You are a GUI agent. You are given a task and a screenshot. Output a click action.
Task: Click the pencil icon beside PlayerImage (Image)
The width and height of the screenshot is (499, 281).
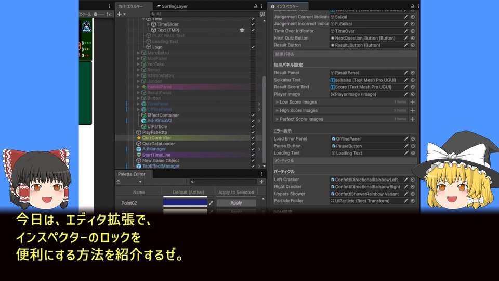pyautogui.click(x=406, y=94)
